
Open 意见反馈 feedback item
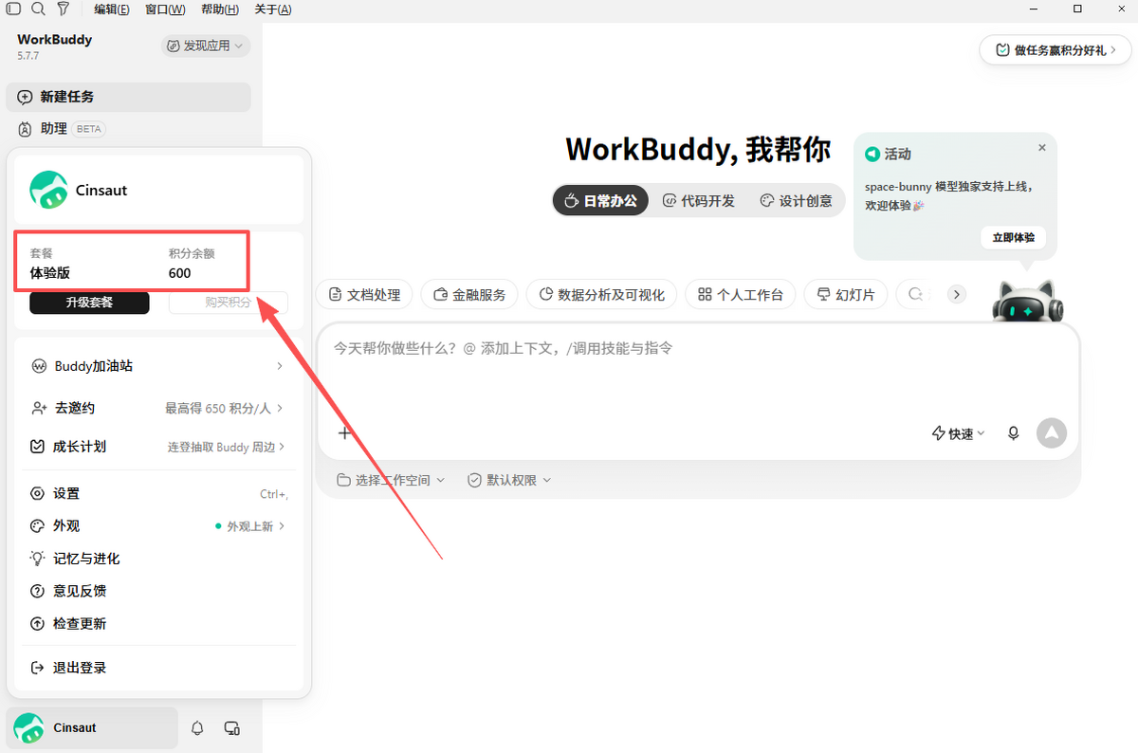point(158,591)
